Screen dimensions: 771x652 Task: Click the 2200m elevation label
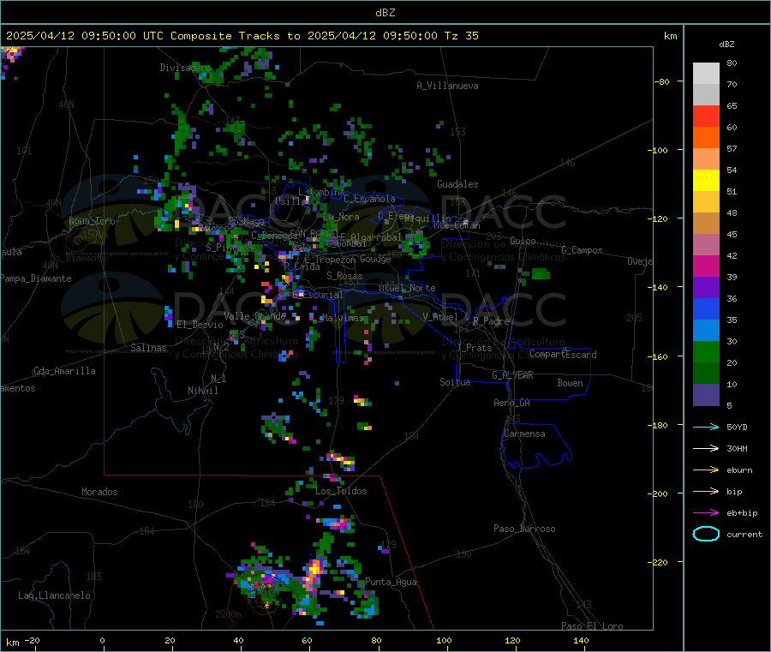pyautogui.click(x=228, y=614)
